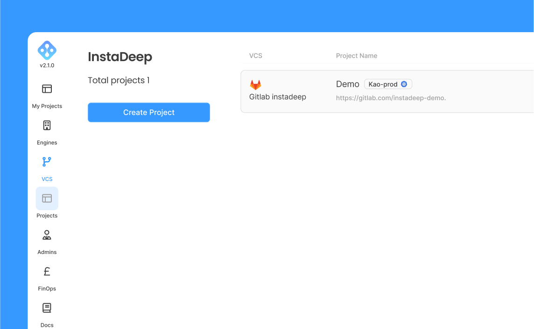Click the app logo above v2.1.0
Screen dimensions: 534x329
(x=47, y=50)
